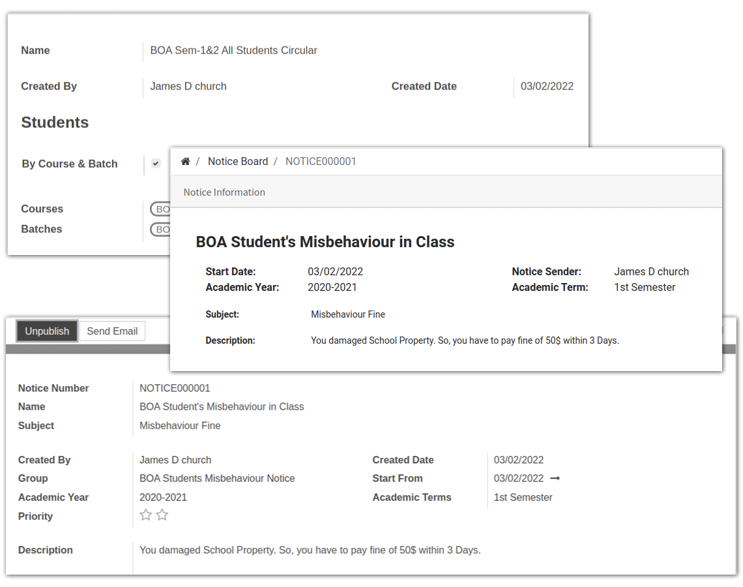Click the Start From date 03/02/2022

click(x=518, y=479)
